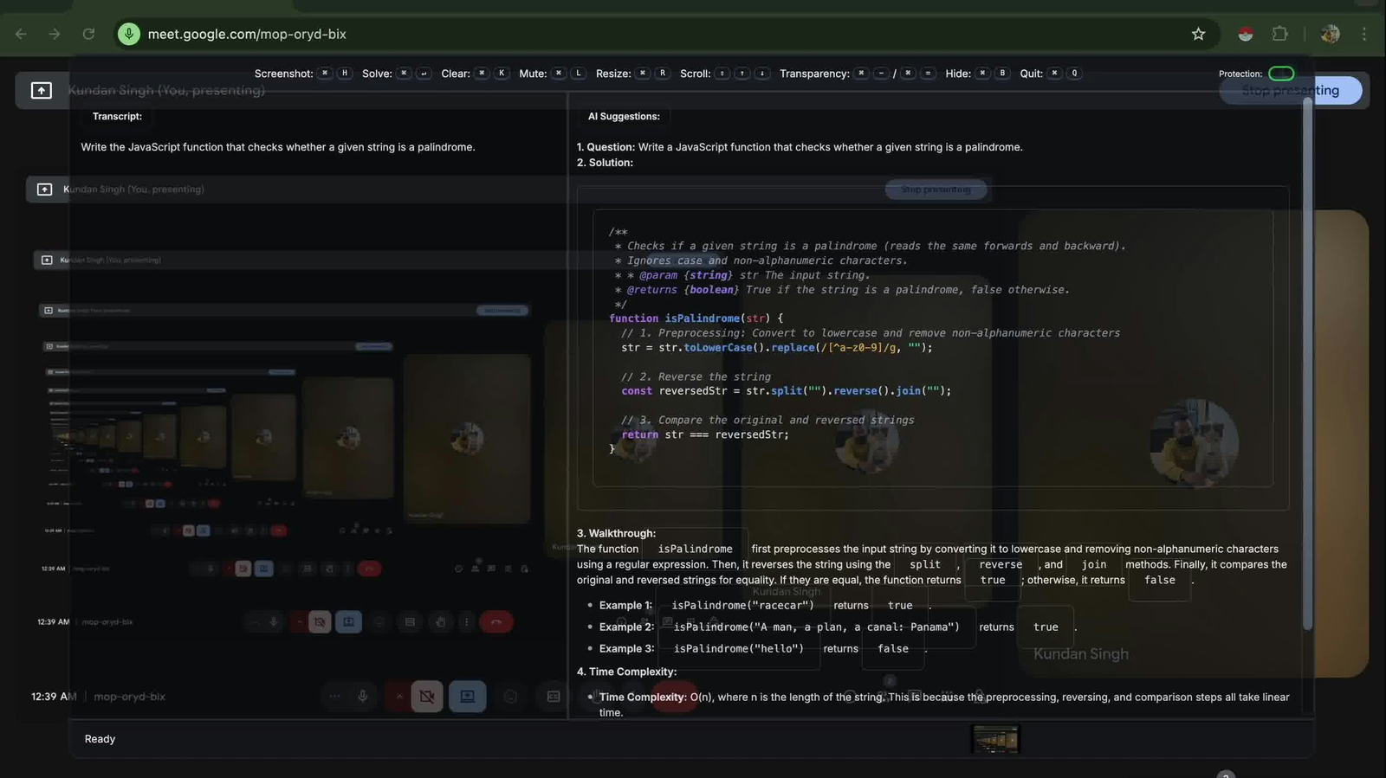This screenshot has width=1386, height=778.
Task: Click the 'const reversedStr' code line
Action: click(x=786, y=391)
